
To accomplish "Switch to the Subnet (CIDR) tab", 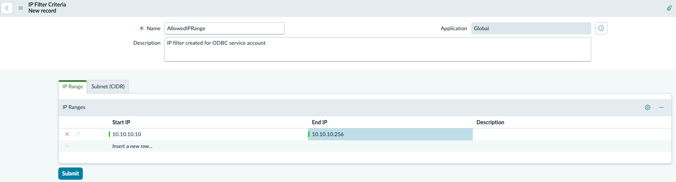I will coord(108,87).
